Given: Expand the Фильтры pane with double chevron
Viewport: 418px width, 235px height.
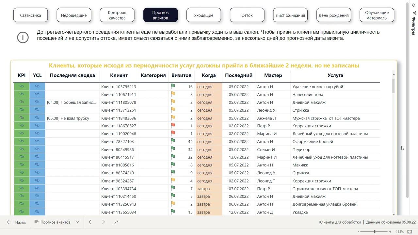Looking at the screenshot, I should click(413, 5).
